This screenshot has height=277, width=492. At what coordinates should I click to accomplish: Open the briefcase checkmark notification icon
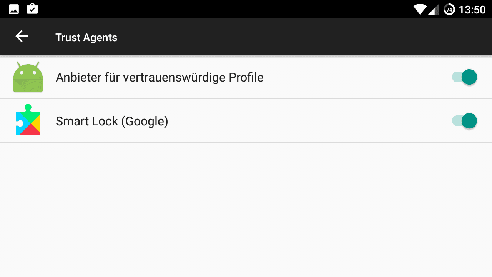click(32, 9)
